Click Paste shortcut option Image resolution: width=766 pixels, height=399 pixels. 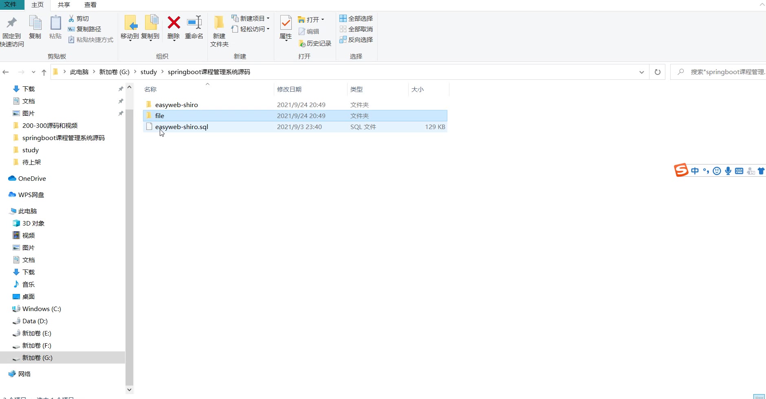[x=90, y=39]
